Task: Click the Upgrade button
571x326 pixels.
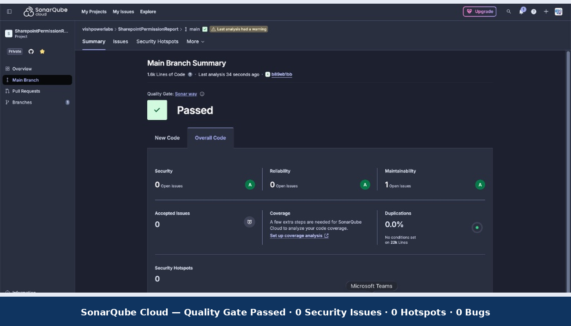Action: pyautogui.click(x=480, y=11)
